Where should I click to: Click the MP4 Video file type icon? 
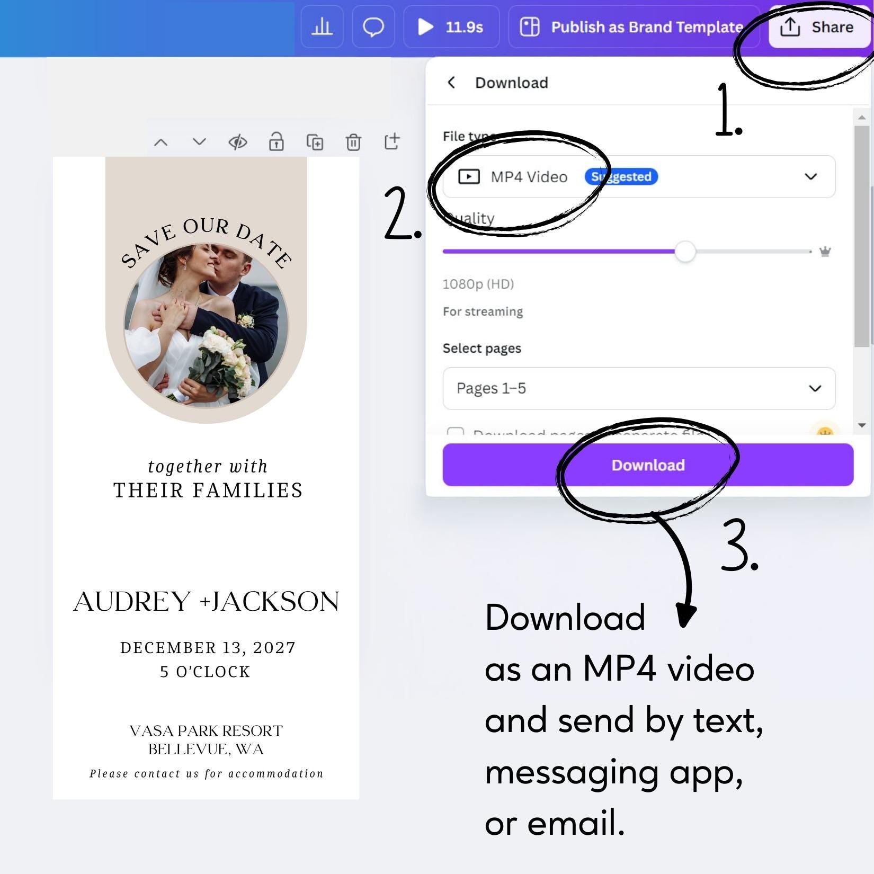coord(469,176)
